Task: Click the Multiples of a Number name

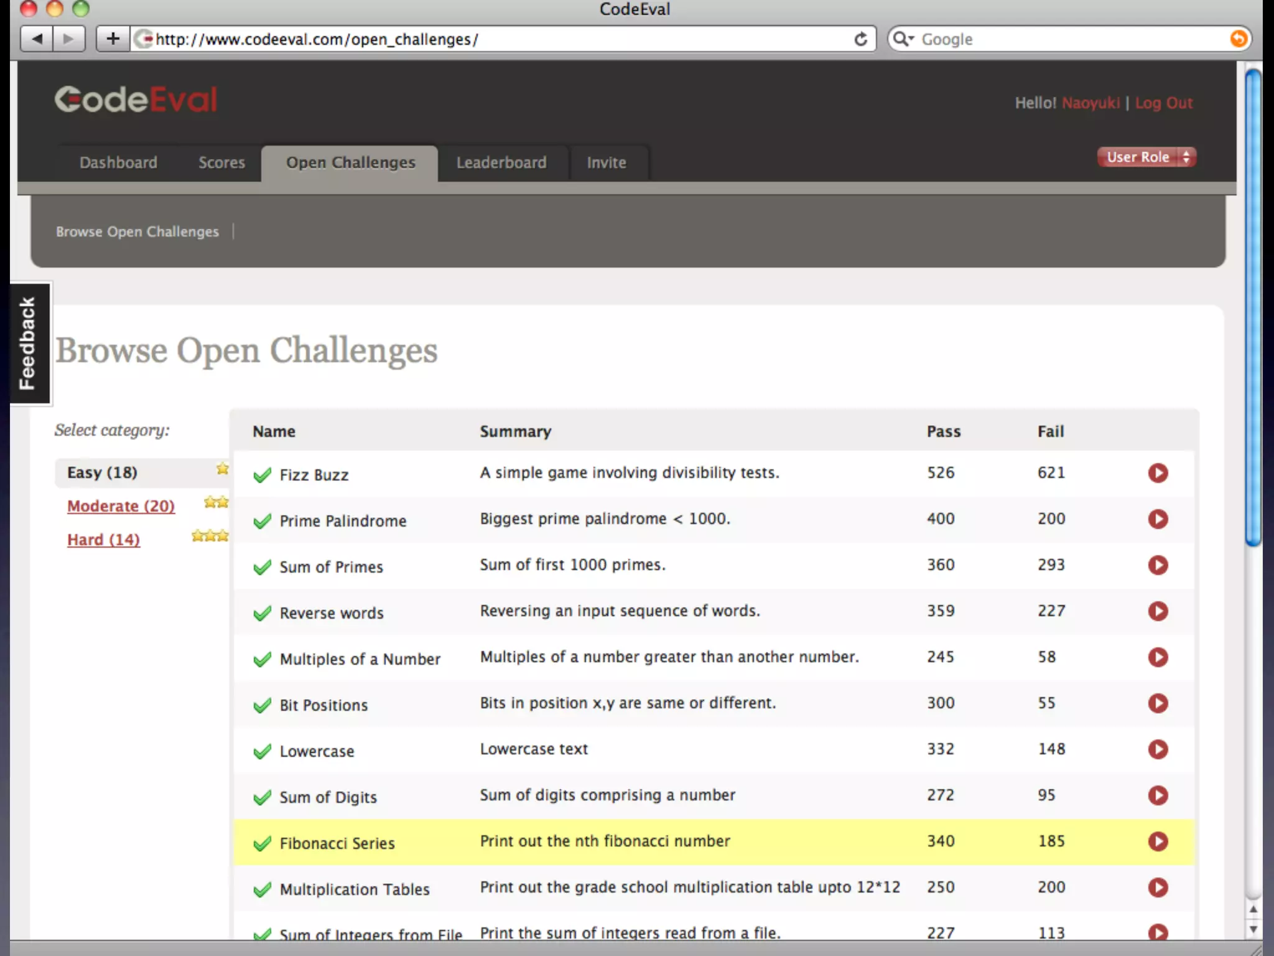Action: pos(360,659)
